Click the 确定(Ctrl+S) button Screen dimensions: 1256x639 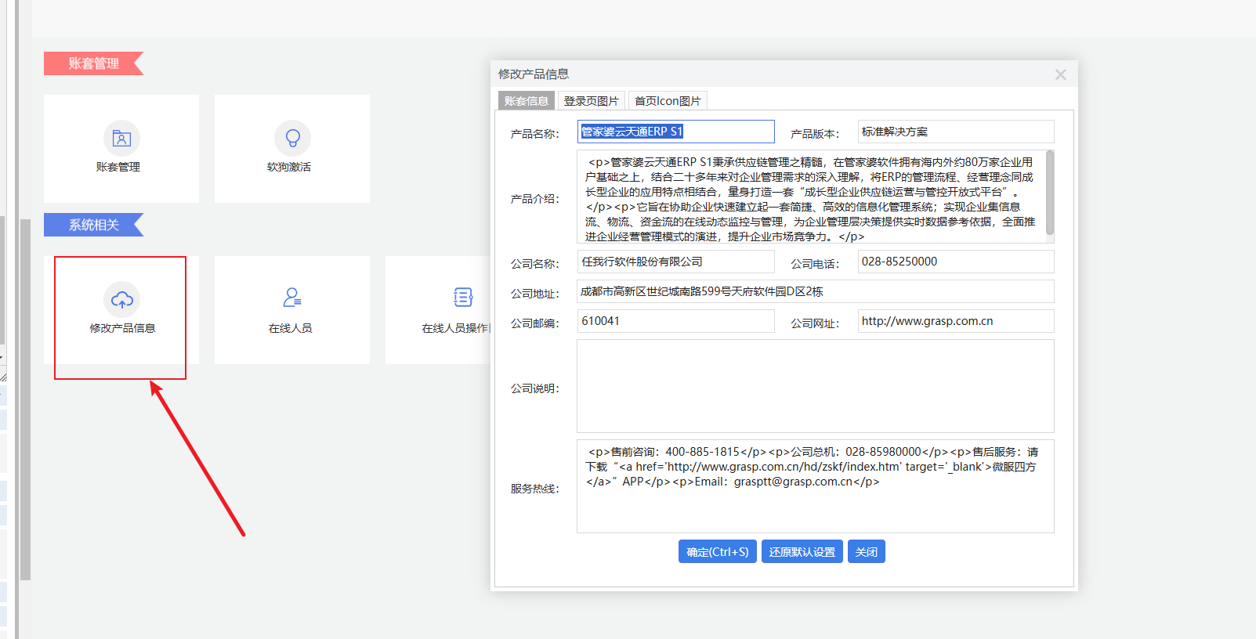[x=718, y=551]
